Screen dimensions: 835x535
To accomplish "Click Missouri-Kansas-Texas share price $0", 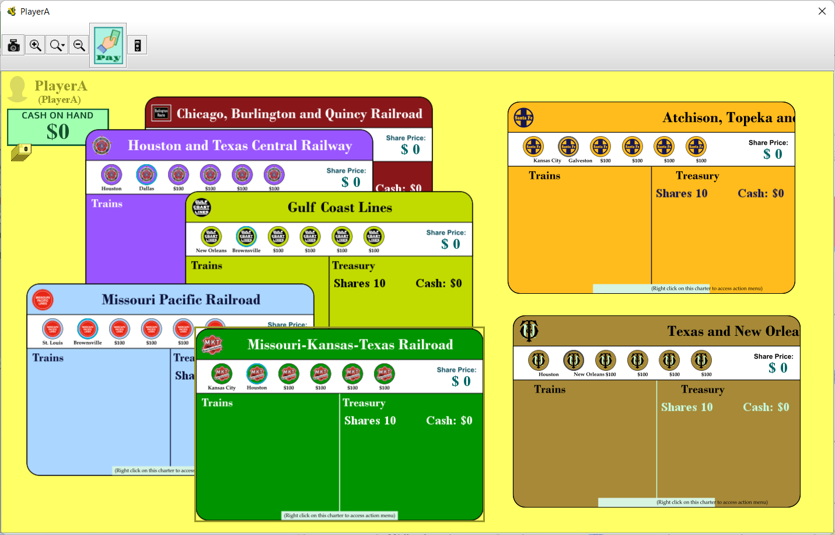I will [461, 381].
